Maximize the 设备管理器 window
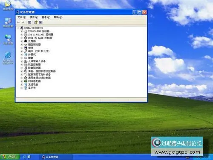 (x=140, y=12)
